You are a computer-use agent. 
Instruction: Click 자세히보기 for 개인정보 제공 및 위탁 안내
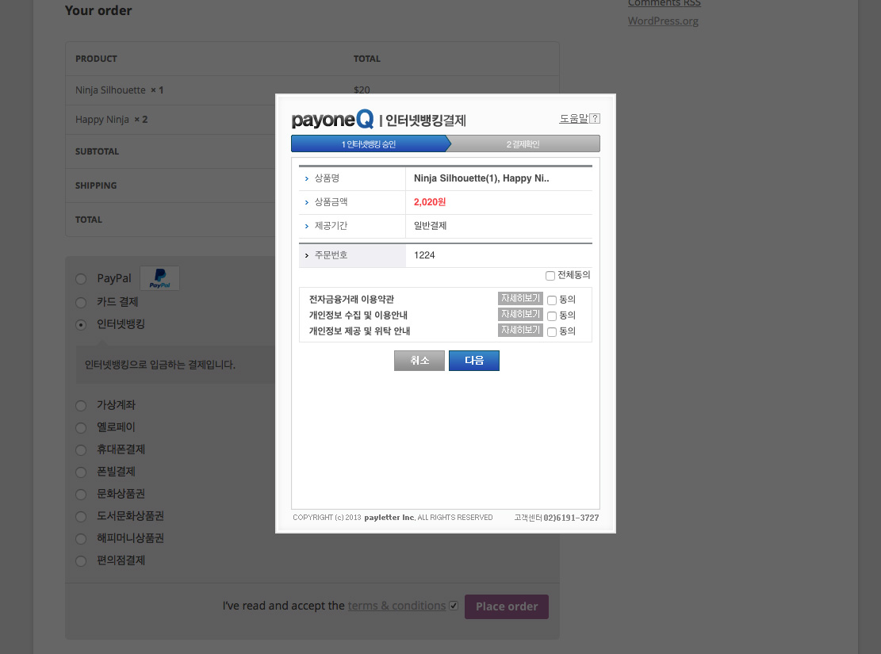pyautogui.click(x=520, y=330)
